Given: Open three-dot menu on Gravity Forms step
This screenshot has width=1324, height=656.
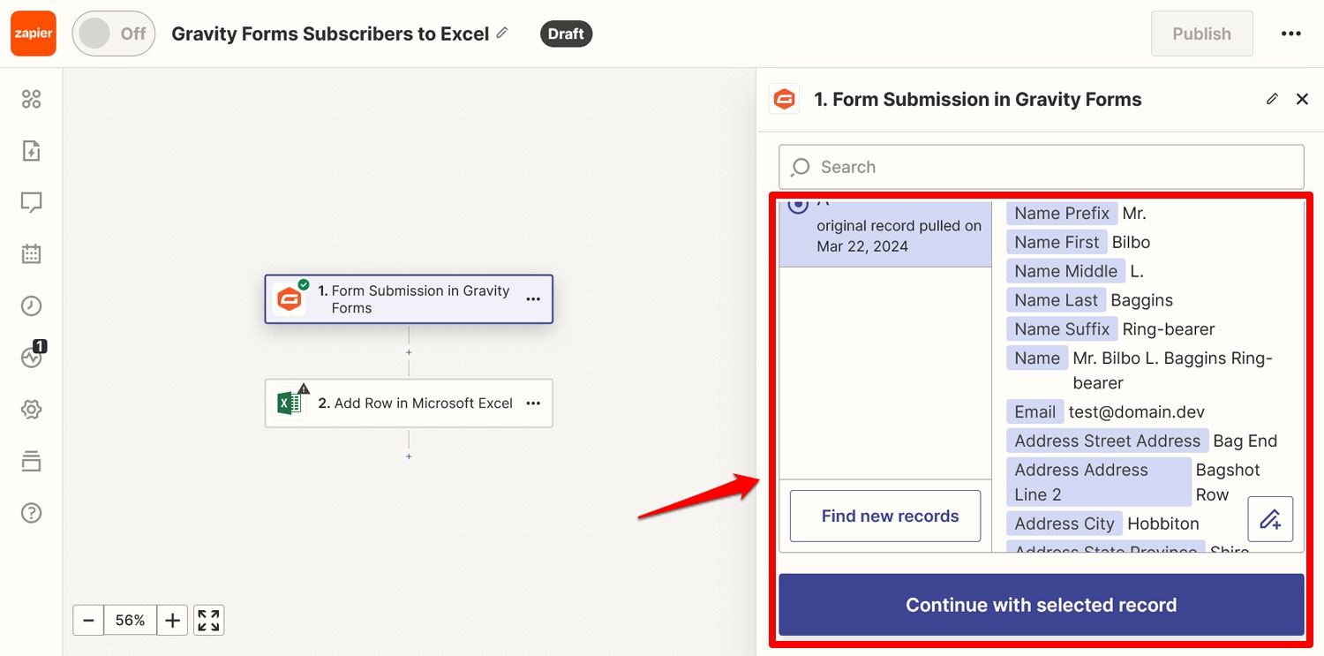Looking at the screenshot, I should [533, 299].
